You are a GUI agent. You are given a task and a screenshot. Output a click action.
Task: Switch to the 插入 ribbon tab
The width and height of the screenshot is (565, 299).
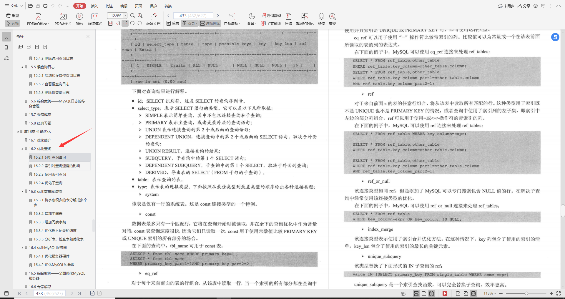pos(94,6)
